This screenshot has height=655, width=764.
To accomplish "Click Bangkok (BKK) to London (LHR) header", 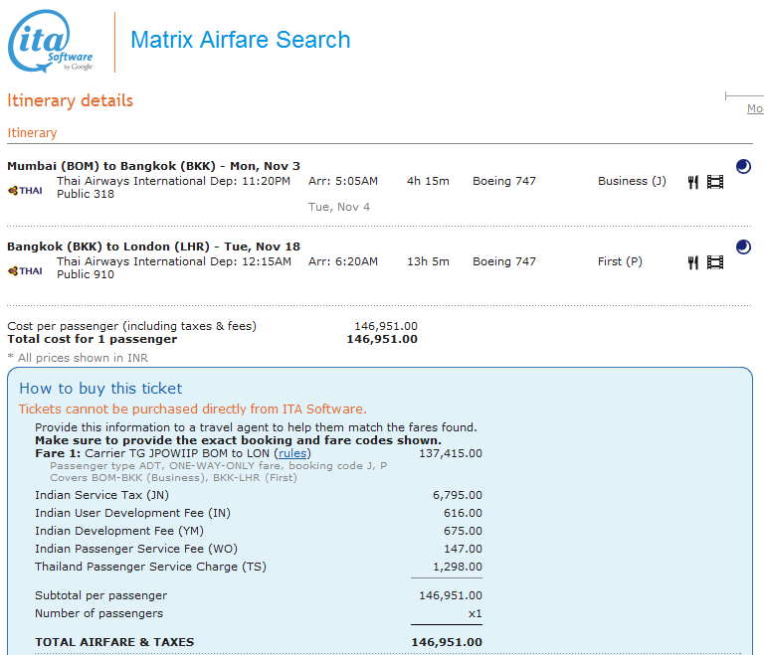I will pyautogui.click(x=153, y=246).
